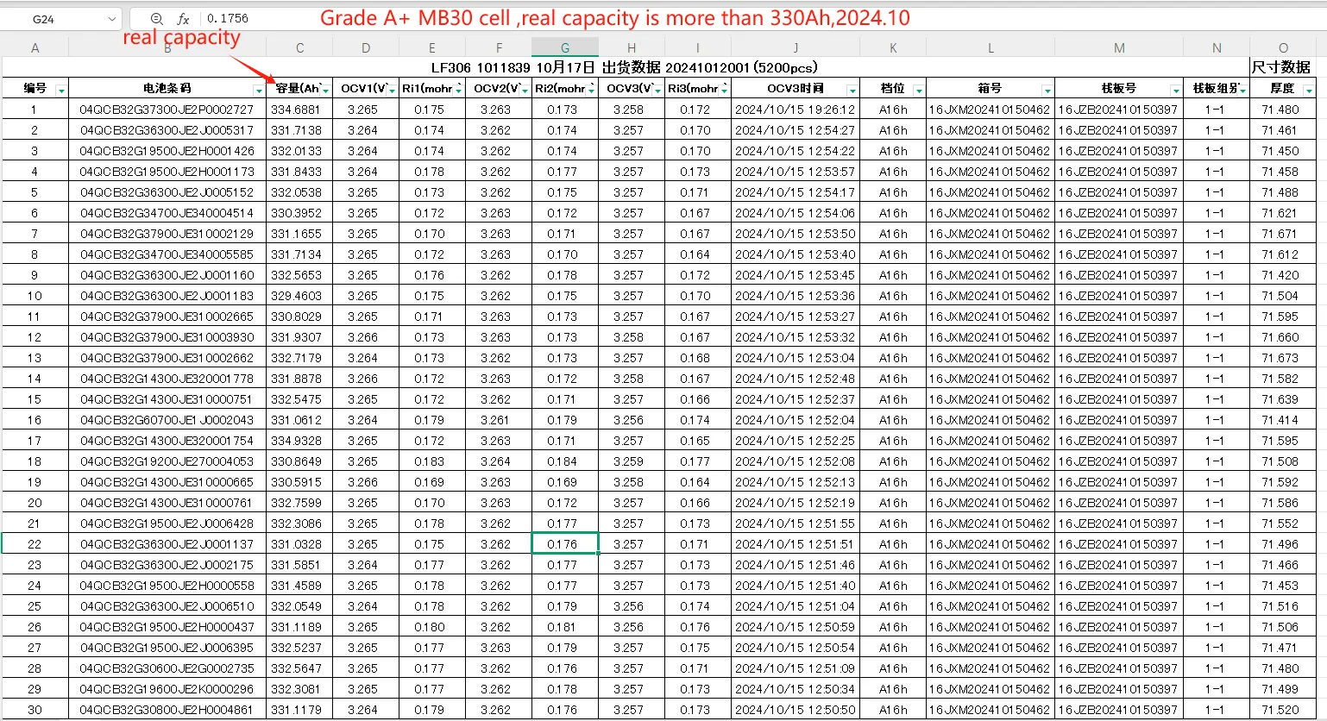Open filter arrow on OCV3时间 header
1327x721 pixels.
click(x=852, y=90)
